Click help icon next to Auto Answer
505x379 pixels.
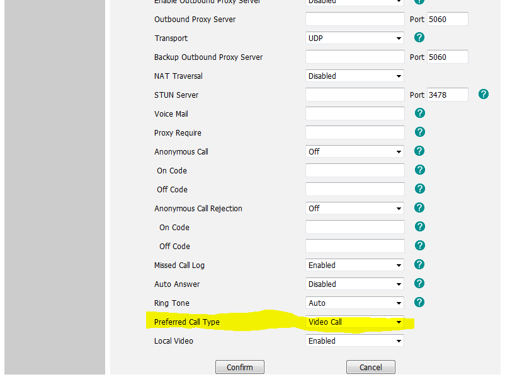click(420, 284)
